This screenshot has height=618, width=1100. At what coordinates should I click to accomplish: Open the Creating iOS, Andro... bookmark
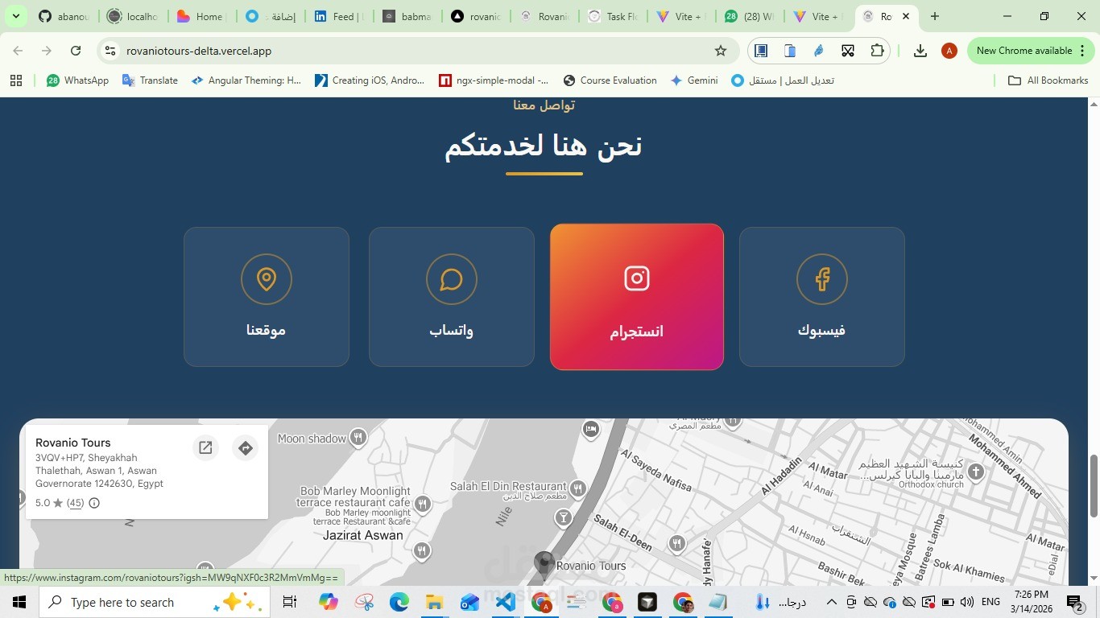tap(370, 80)
